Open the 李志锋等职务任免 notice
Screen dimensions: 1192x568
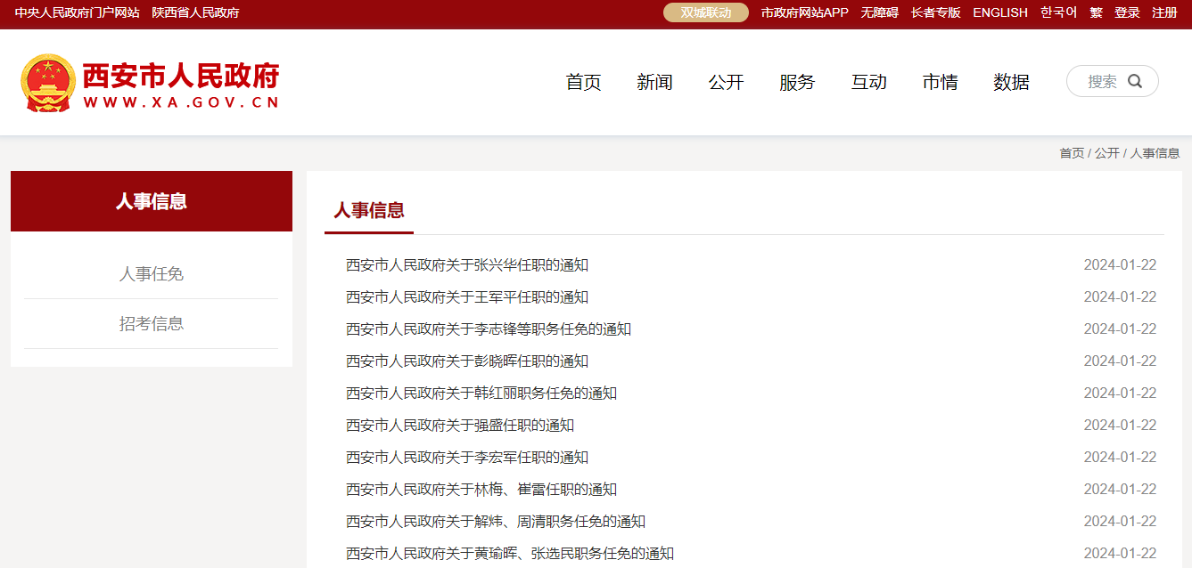point(489,329)
